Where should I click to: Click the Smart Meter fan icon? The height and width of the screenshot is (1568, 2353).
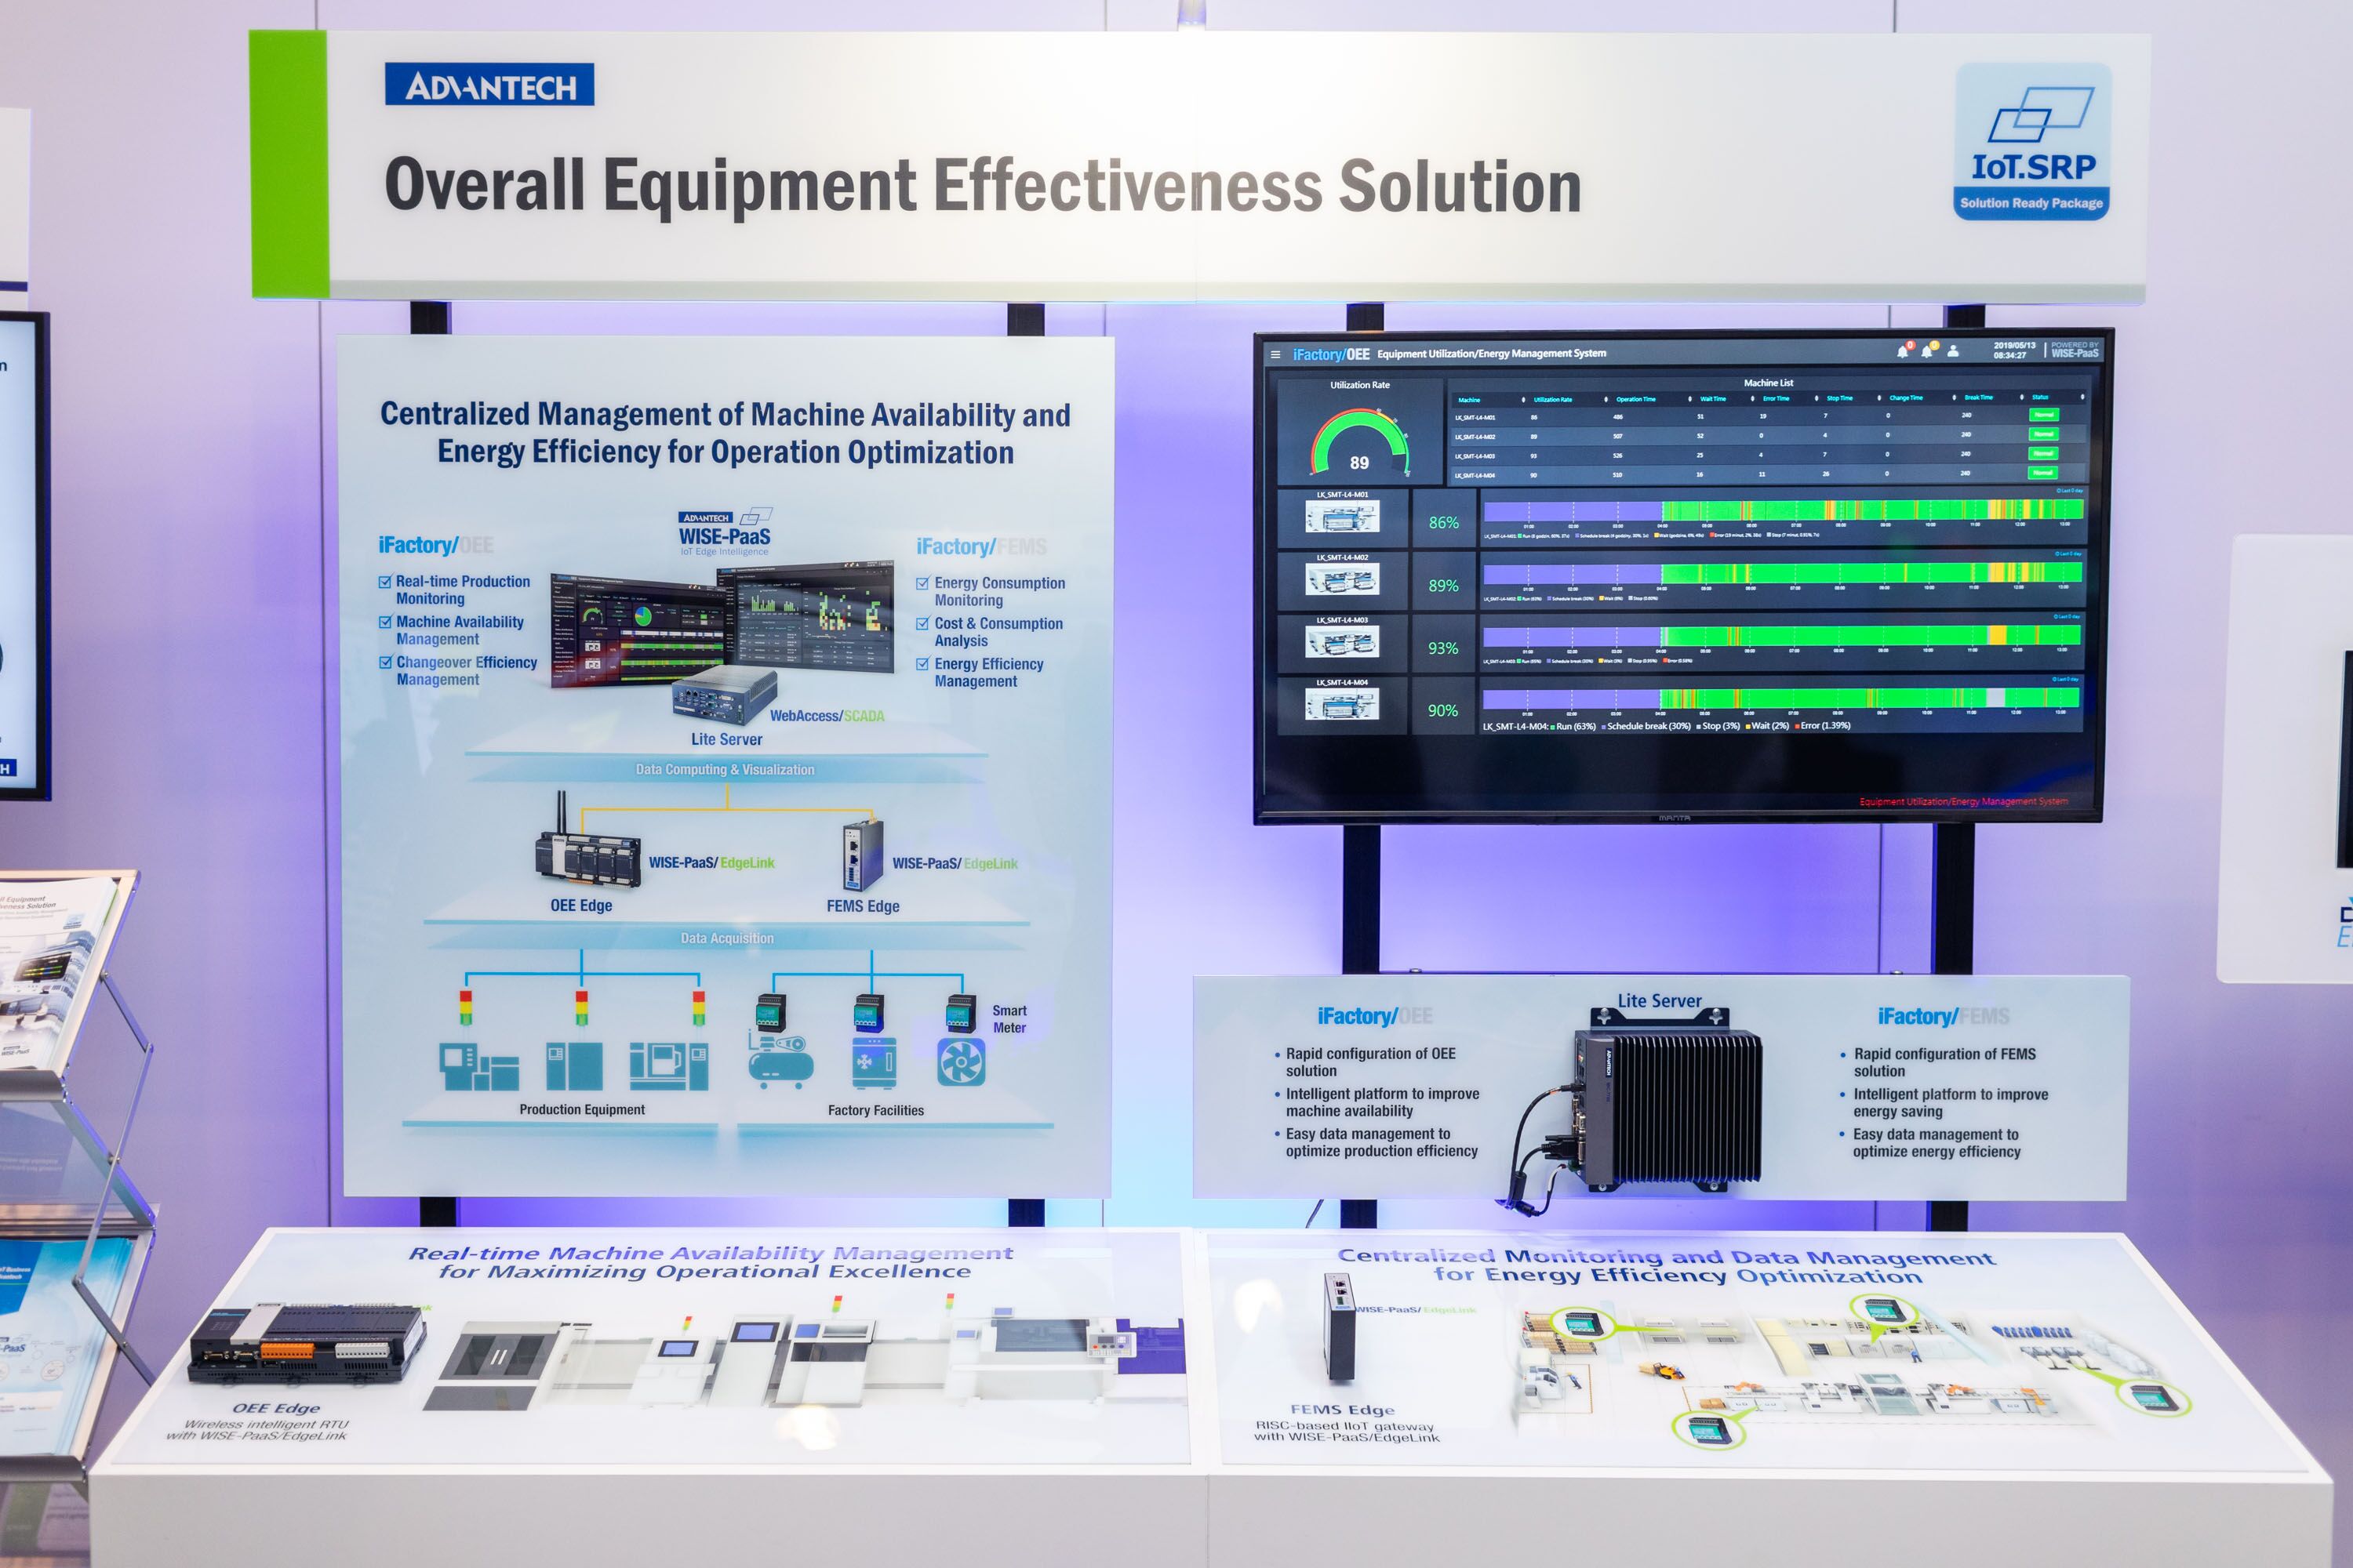(x=960, y=1062)
